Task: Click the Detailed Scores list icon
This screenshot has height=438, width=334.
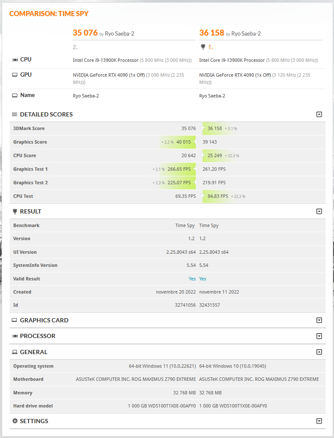Action: [x=14, y=114]
